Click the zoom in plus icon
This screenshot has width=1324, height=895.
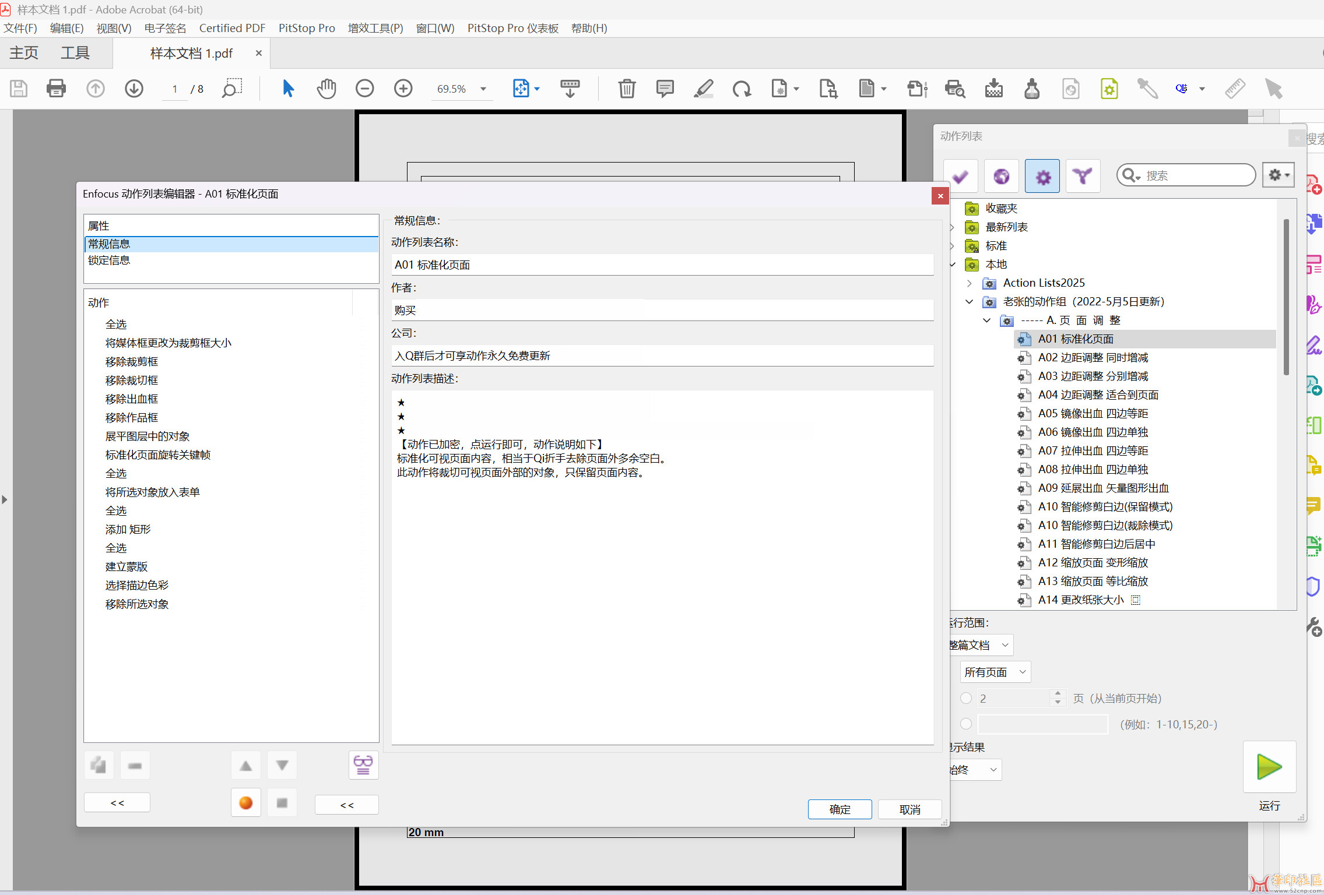403,89
